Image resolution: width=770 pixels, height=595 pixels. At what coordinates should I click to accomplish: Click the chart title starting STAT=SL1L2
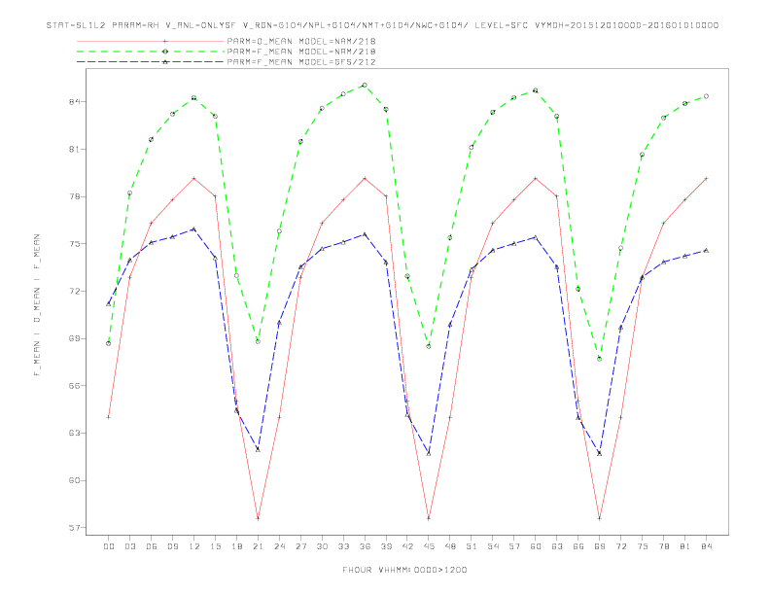(x=382, y=25)
